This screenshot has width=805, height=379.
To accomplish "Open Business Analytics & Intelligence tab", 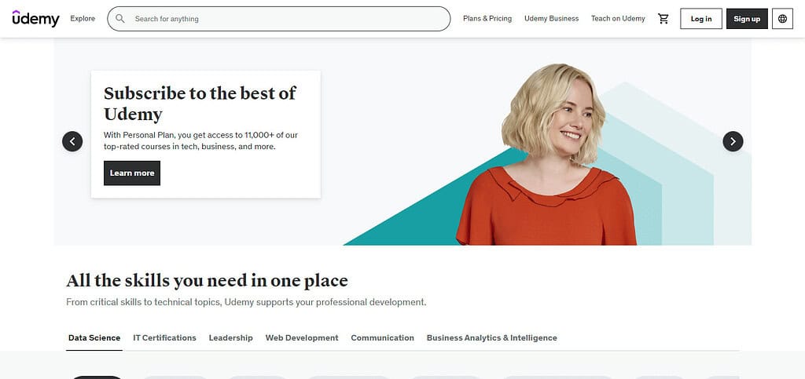I will [x=492, y=338].
